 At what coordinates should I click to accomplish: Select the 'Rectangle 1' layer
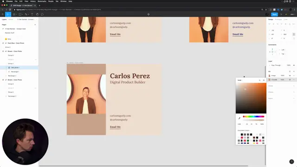15,72
